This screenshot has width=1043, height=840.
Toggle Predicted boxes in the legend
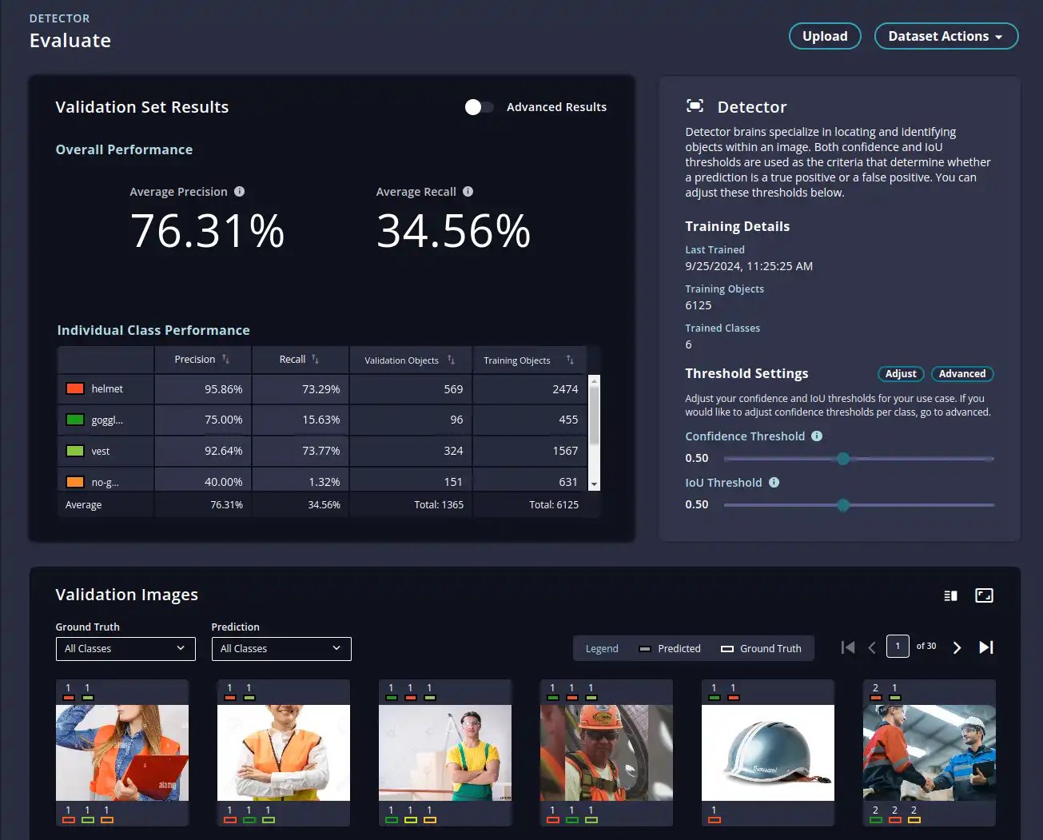tap(670, 649)
